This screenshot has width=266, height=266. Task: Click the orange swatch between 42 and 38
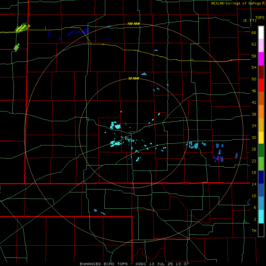pos(261,112)
